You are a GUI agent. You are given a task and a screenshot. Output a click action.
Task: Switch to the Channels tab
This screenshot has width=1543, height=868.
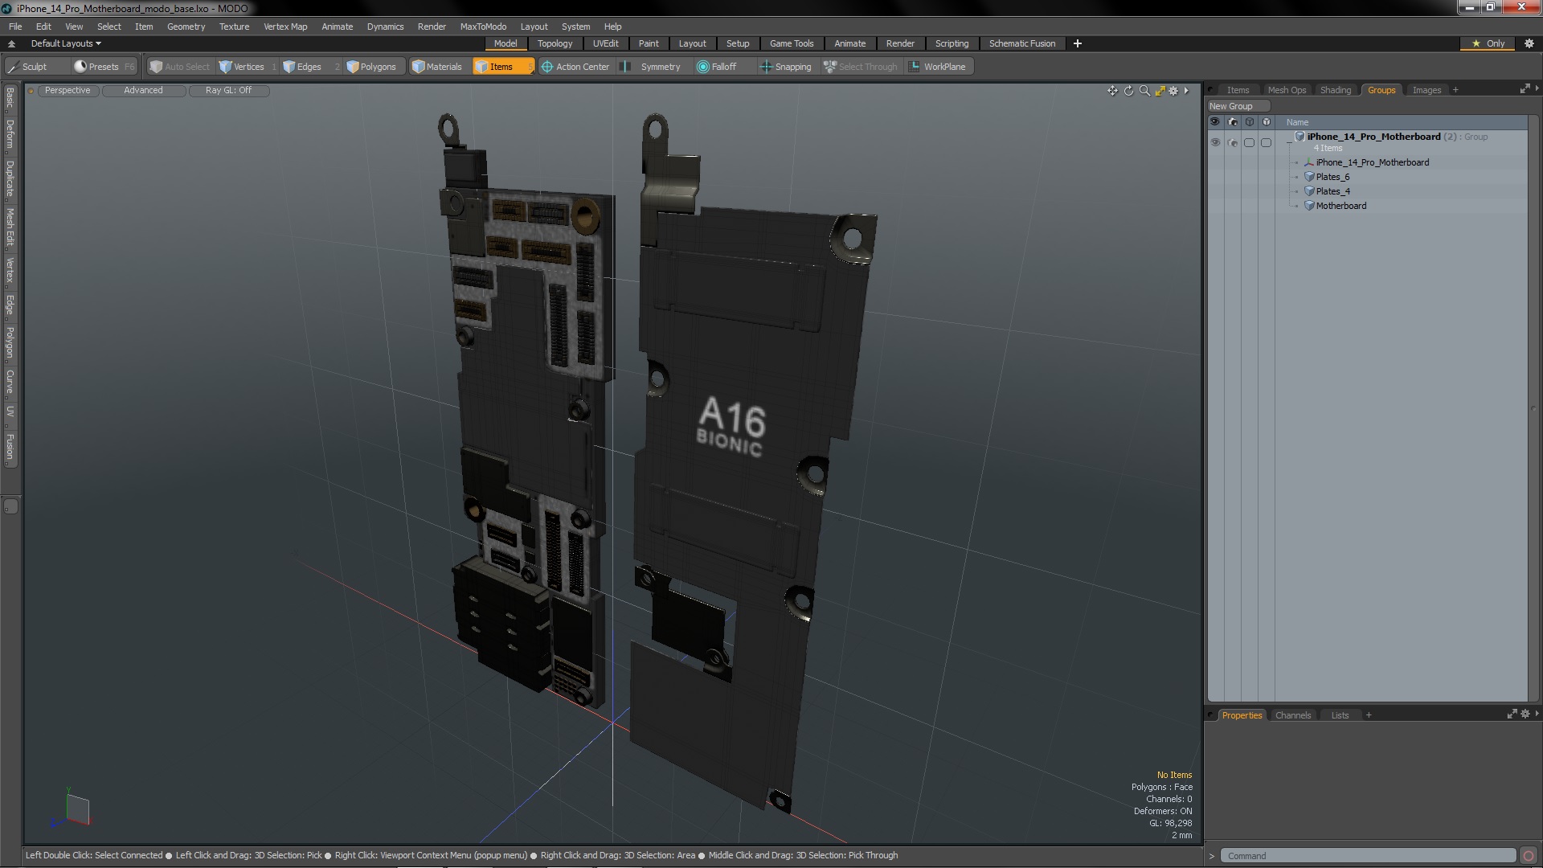(x=1292, y=715)
